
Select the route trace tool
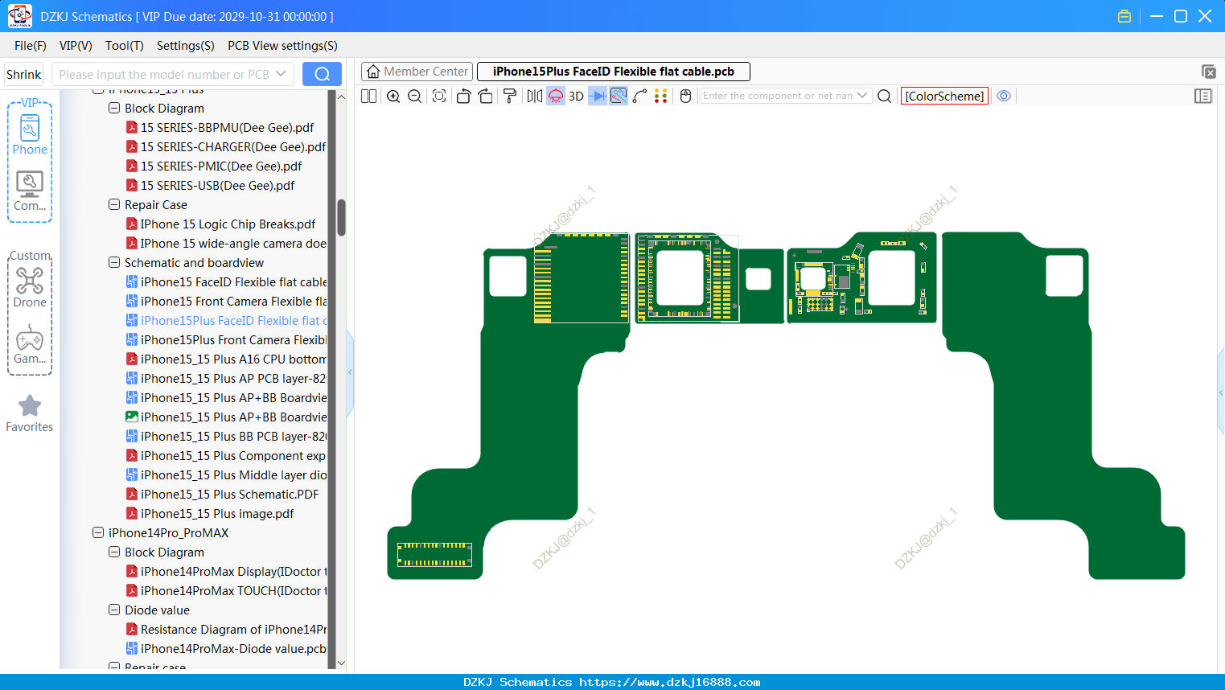coord(640,96)
